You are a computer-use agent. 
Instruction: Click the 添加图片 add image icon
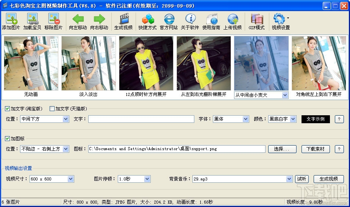(x=11, y=22)
